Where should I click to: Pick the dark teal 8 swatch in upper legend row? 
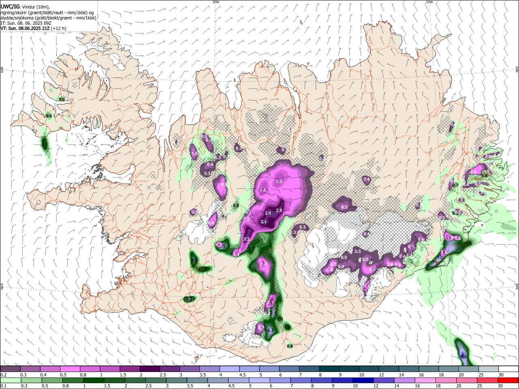pyautogui.click(x=328, y=369)
